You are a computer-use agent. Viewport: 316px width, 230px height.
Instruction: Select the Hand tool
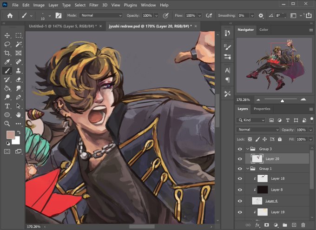pyautogui.click(x=18, y=115)
